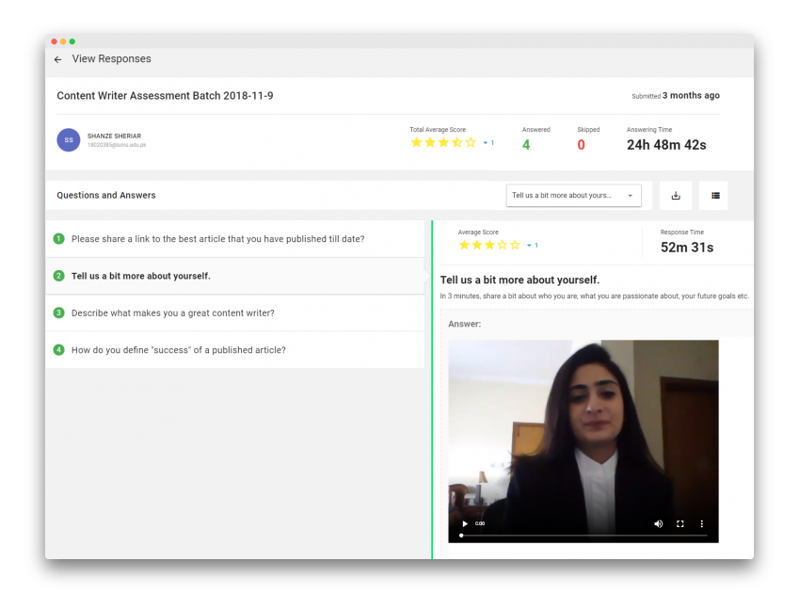Open the video's three-dot options menu
Viewport: 799px width, 593px height.
click(701, 523)
